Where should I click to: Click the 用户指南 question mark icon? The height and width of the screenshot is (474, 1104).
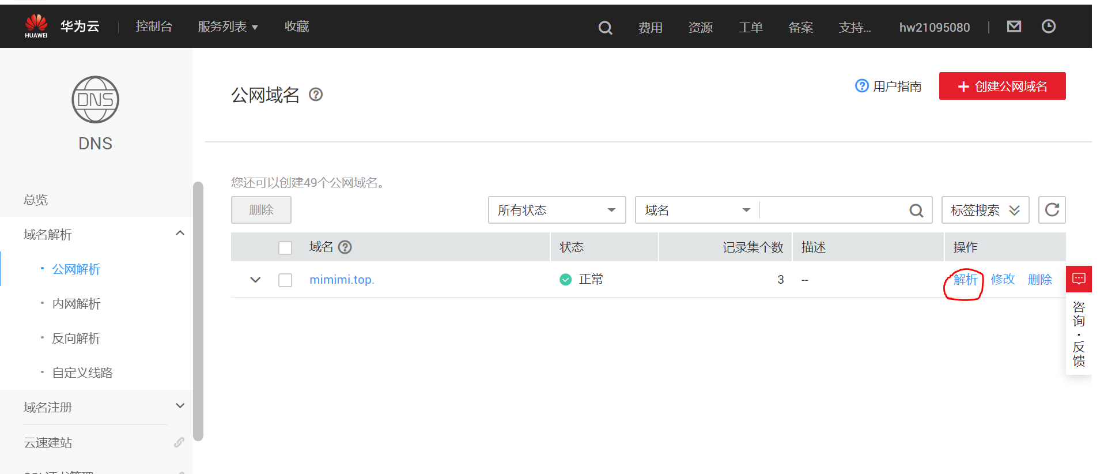tap(861, 86)
